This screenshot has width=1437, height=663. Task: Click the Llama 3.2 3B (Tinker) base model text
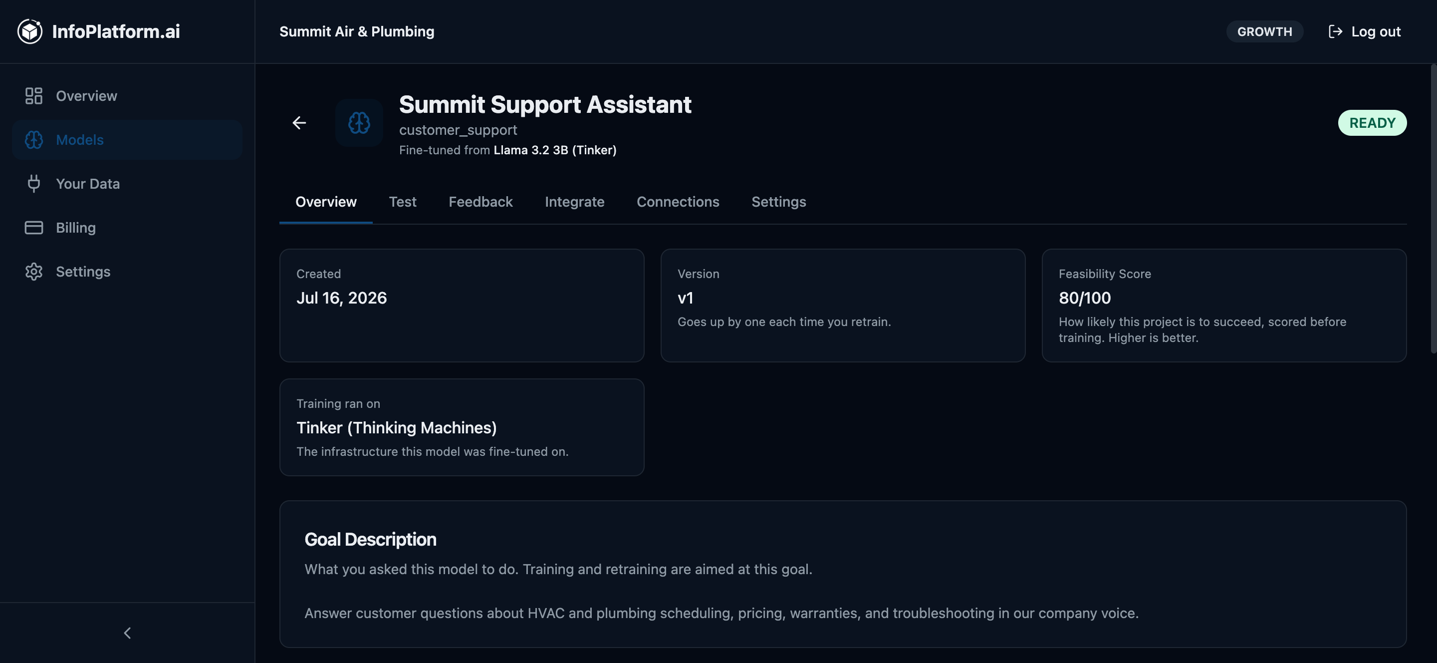point(555,150)
